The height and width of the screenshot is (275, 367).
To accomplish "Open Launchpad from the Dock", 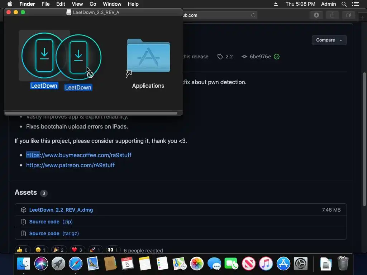I will pos(58,264).
